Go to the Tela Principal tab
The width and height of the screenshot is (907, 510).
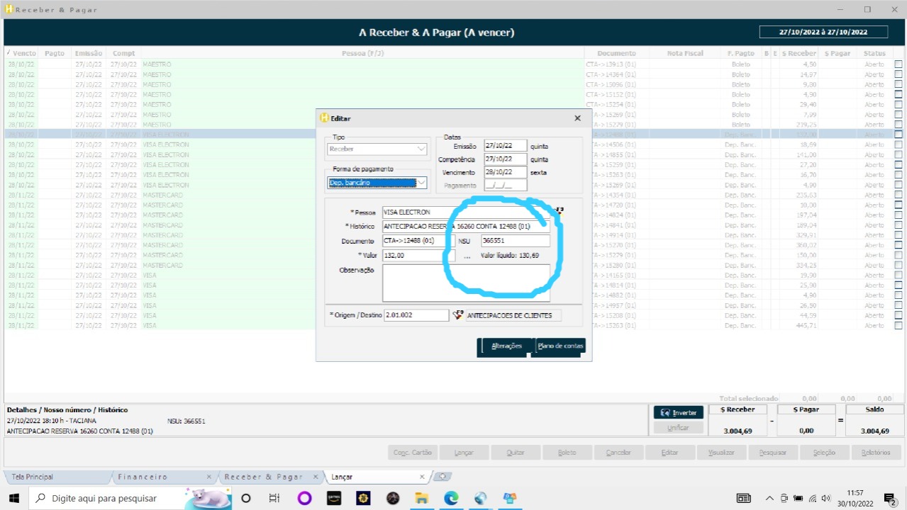(x=33, y=477)
